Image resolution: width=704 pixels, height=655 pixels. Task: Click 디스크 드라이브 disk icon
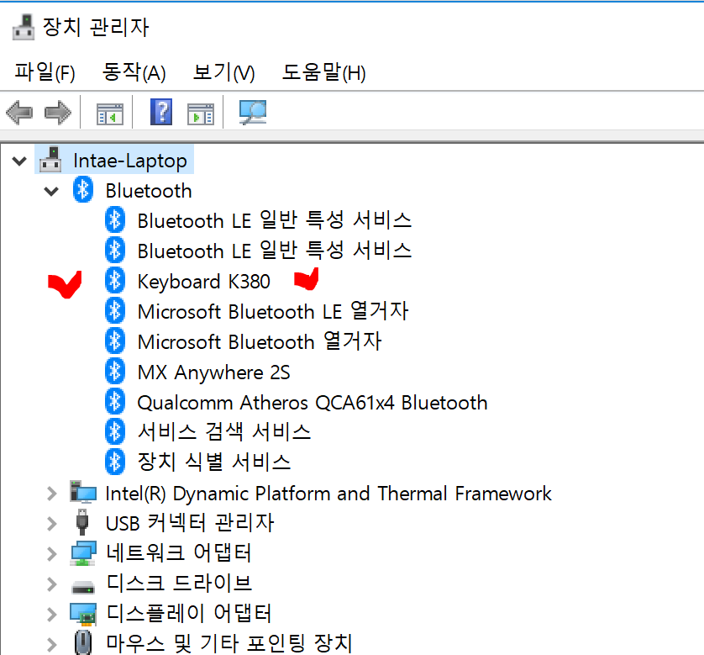(x=83, y=587)
